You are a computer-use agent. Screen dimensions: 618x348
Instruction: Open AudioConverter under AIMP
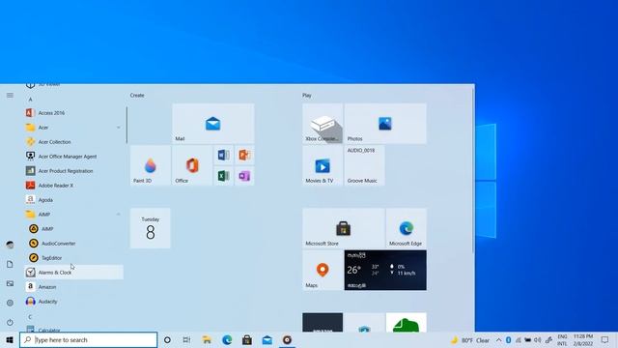point(73,243)
